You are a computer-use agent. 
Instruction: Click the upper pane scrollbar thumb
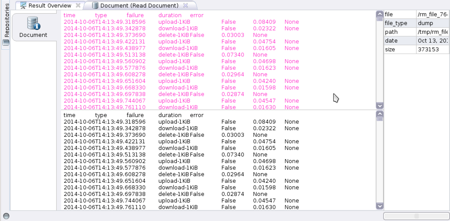tap(380, 20)
